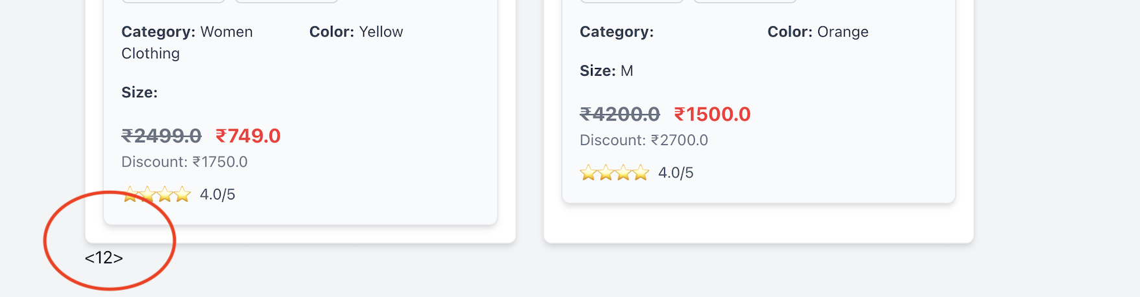Click the empty Category label on Orange product

tap(616, 32)
